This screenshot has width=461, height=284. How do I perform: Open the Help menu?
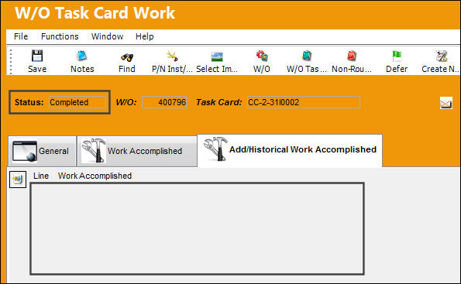[145, 36]
